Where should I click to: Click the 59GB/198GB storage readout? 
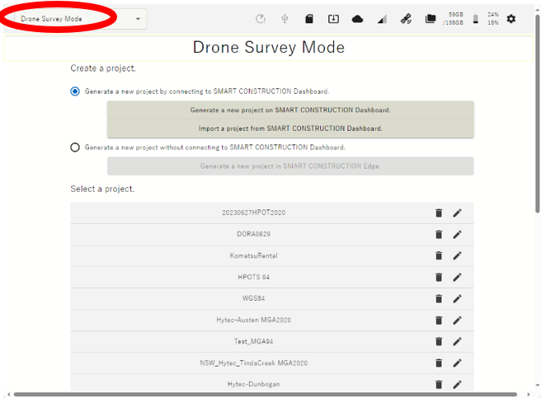coord(454,19)
